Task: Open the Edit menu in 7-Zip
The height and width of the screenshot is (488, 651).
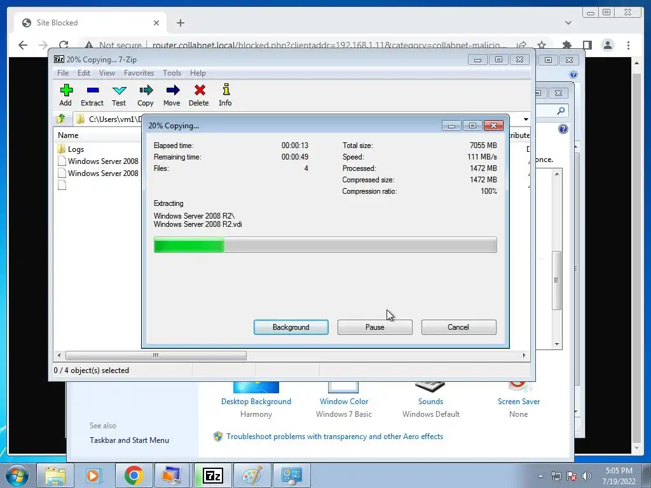Action: point(83,73)
